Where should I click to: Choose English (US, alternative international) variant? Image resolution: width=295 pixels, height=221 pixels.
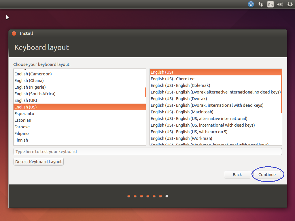[x=215, y=118]
